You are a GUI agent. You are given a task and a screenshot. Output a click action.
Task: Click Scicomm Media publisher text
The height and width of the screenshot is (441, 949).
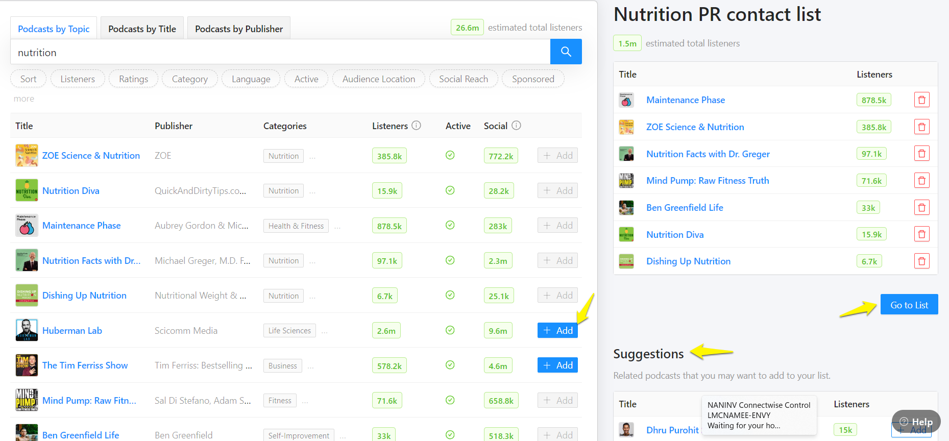186,330
